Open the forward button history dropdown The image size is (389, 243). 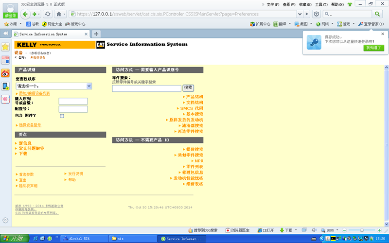click(39, 15)
